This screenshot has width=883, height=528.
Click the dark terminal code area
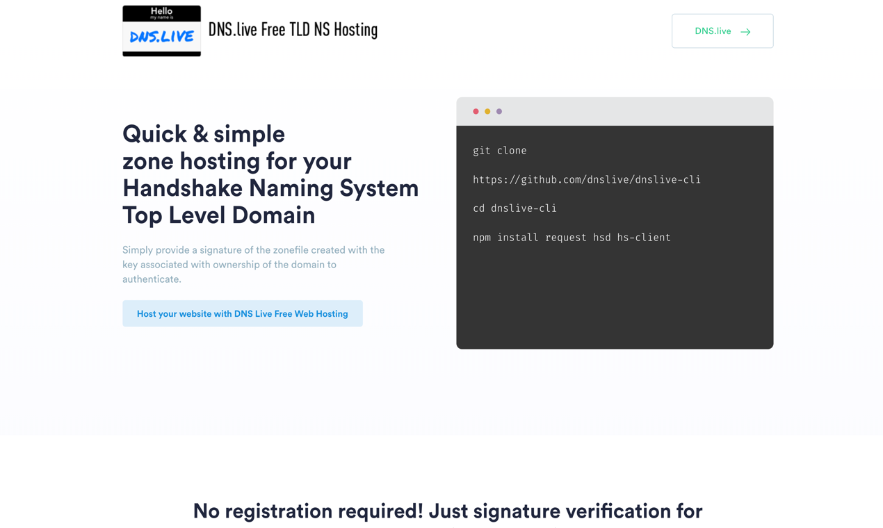(614, 292)
